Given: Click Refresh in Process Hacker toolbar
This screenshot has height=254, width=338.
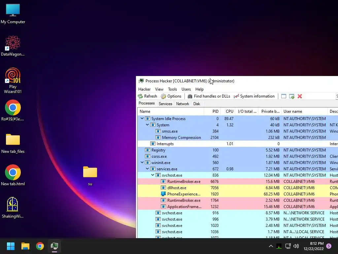Looking at the screenshot, I should click(x=148, y=96).
